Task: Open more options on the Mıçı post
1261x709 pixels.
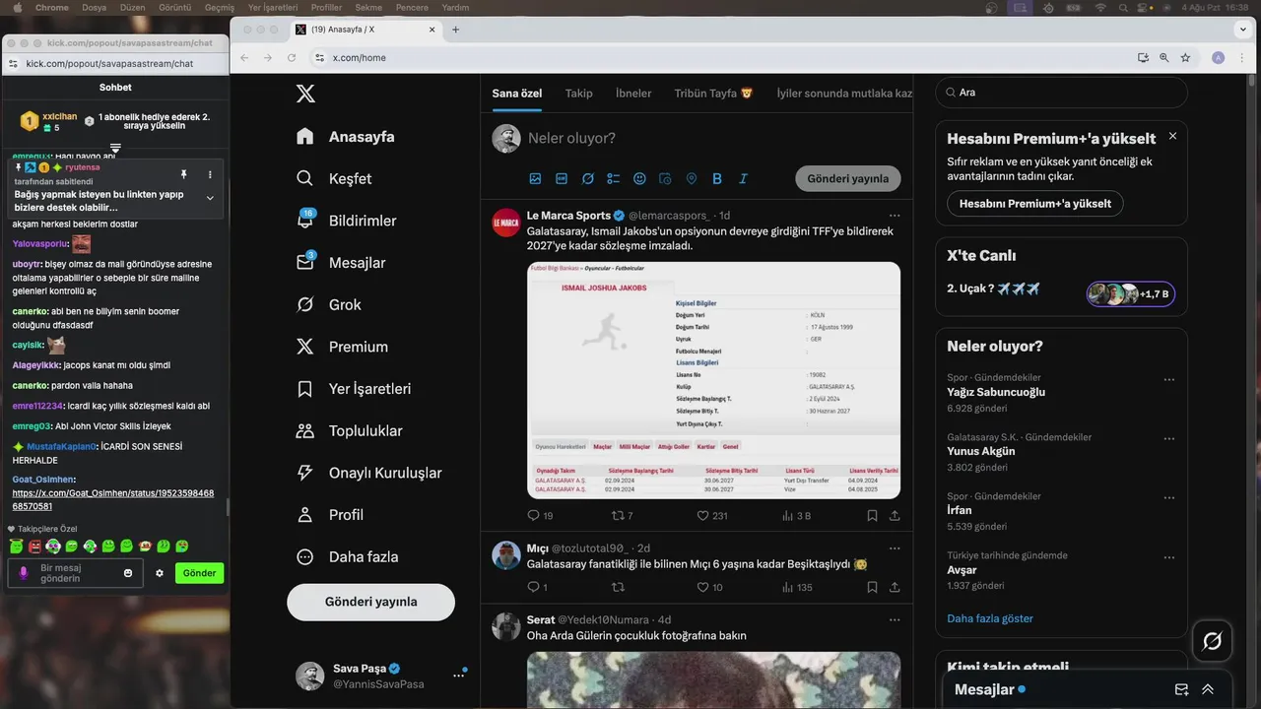Action: 895,548
